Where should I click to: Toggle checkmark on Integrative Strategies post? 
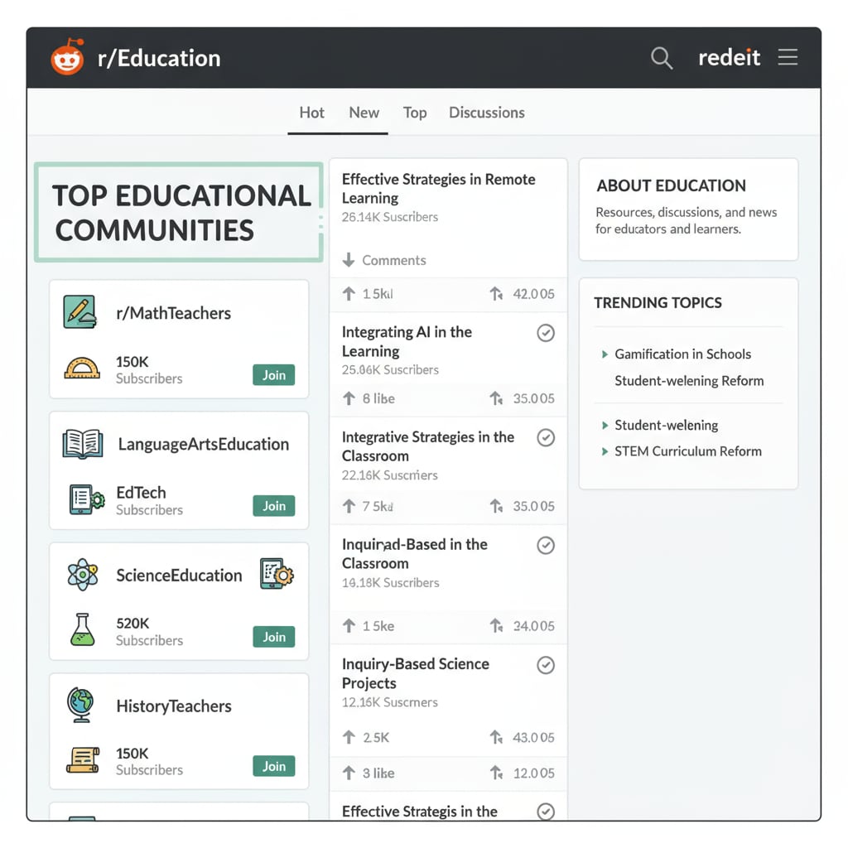click(x=546, y=438)
